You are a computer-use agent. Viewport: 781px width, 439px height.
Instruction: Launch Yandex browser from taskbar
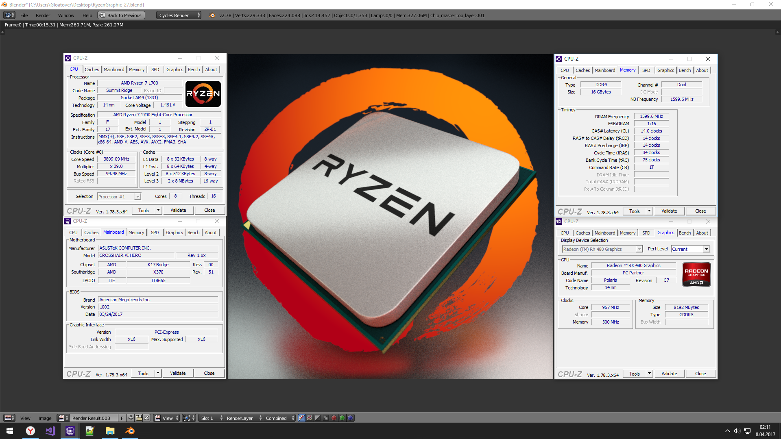point(31,431)
